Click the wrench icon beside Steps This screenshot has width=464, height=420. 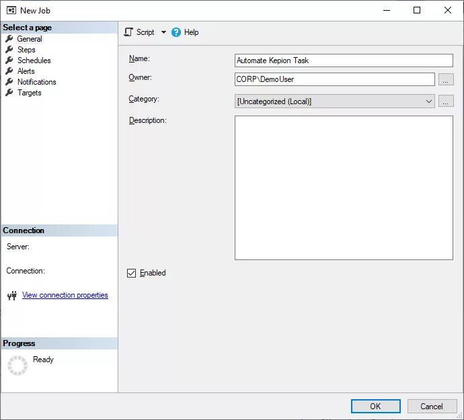pyautogui.click(x=9, y=50)
